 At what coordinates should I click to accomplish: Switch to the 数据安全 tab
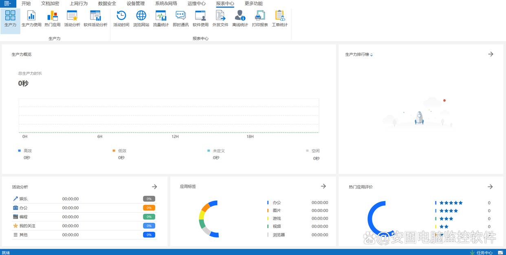(x=107, y=4)
